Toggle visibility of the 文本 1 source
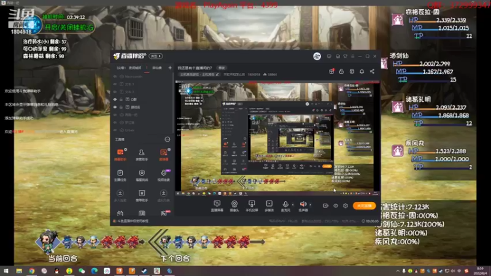The height and width of the screenshot is (276, 491). pos(115,84)
